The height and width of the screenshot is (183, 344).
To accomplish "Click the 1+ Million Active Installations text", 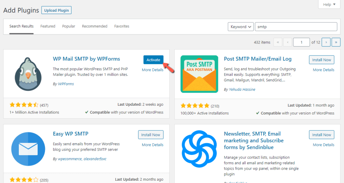I will coord(34,112).
